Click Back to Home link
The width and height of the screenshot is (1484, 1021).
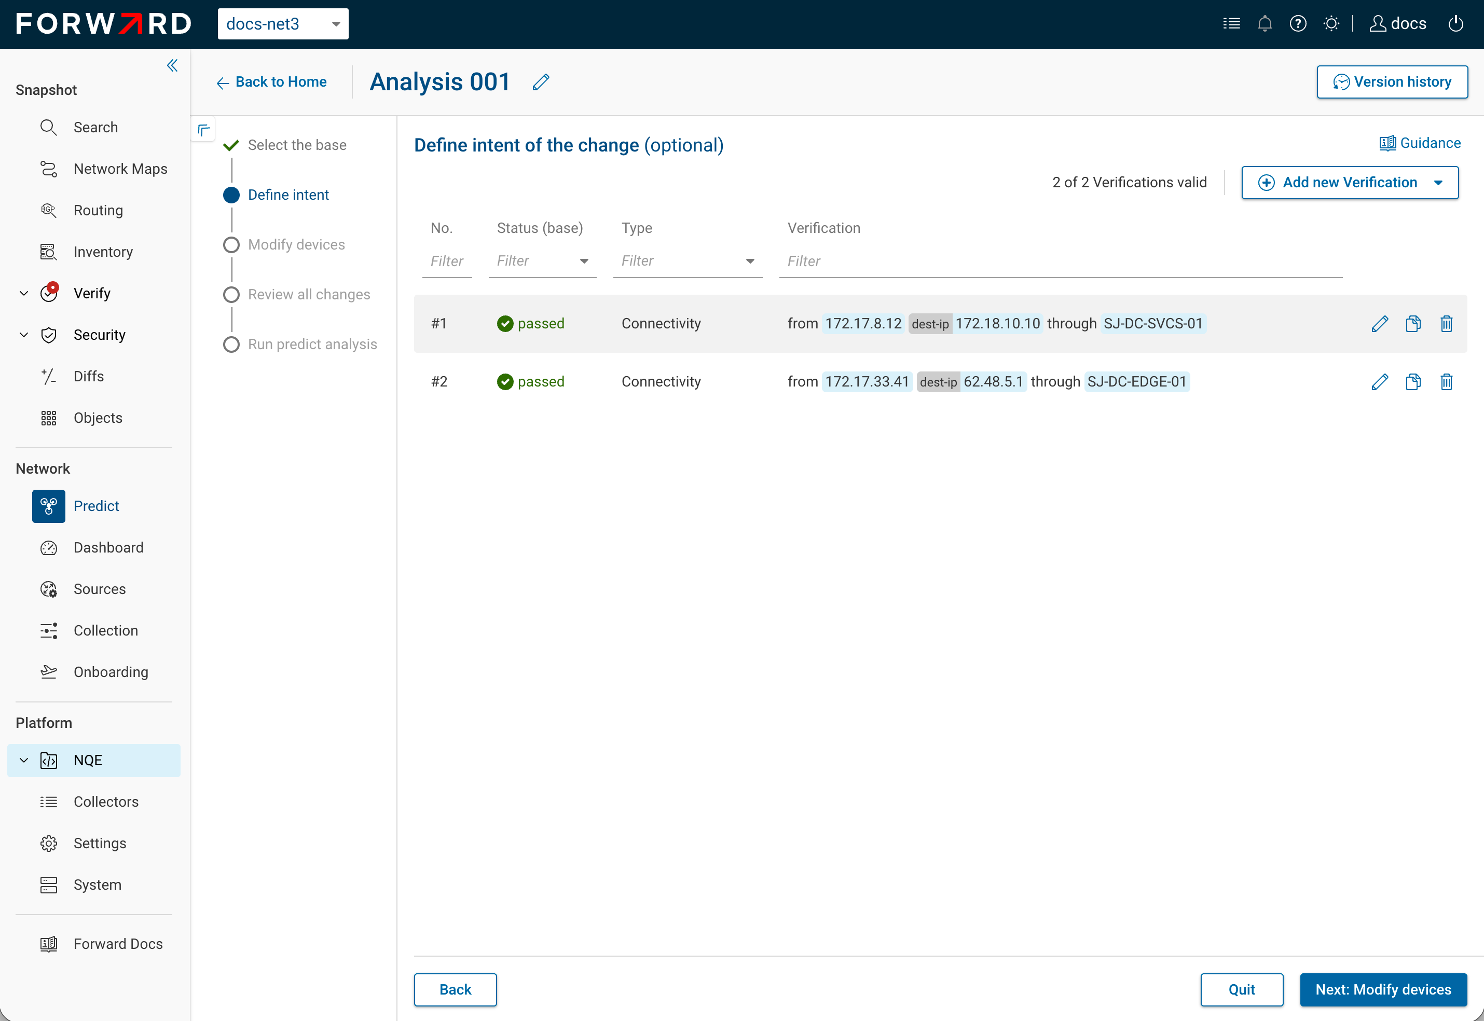click(x=271, y=82)
